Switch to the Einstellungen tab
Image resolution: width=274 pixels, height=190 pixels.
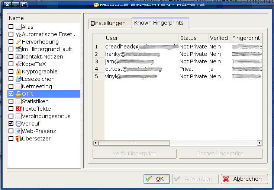click(110, 23)
